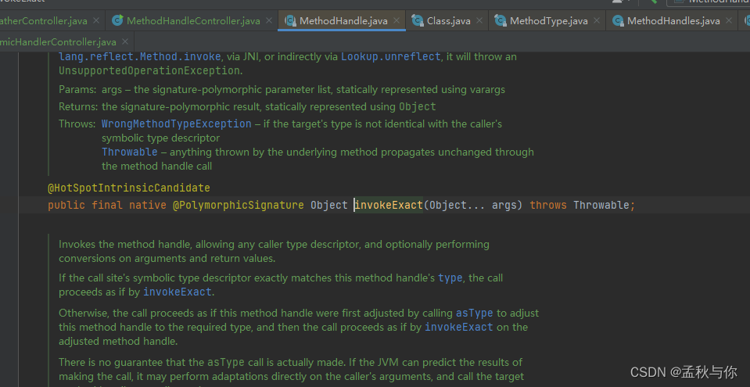750x387 pixels.
Task: Follow the Lookup.unreflect doc link
Action: [390, 56]
